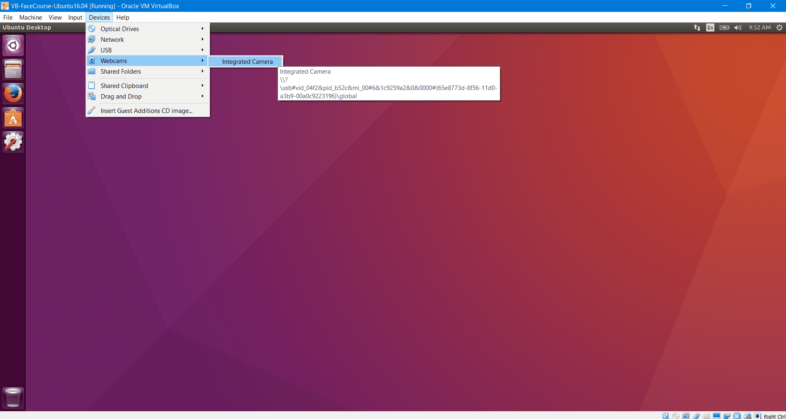Screen dimensions: 786x419
Task: Highlight the Webcams menu entry
Action: click(x=148, y=61)
